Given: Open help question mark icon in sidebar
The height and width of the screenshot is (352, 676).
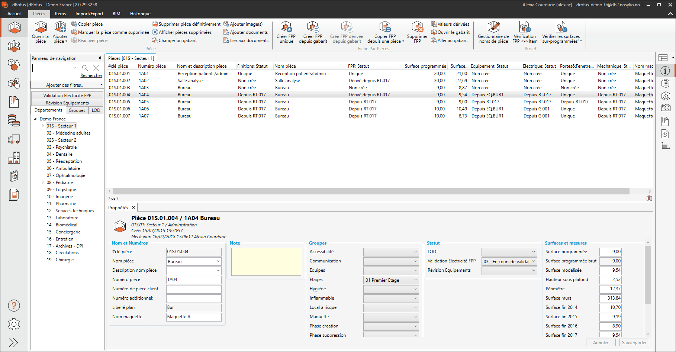Looking at the screenshot, I should (x=14, y=306).
